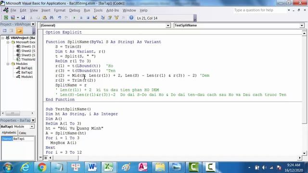Toggle Procedure View button at bottom-left
308x173 pixels.
tap(40, 158)
